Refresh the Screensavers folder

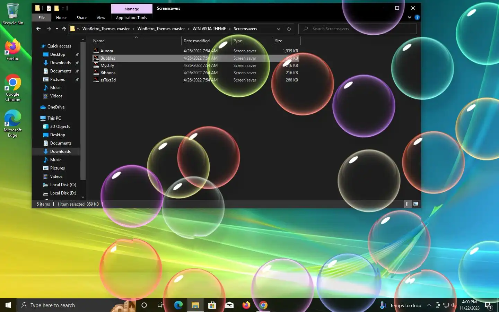[289, 29]
